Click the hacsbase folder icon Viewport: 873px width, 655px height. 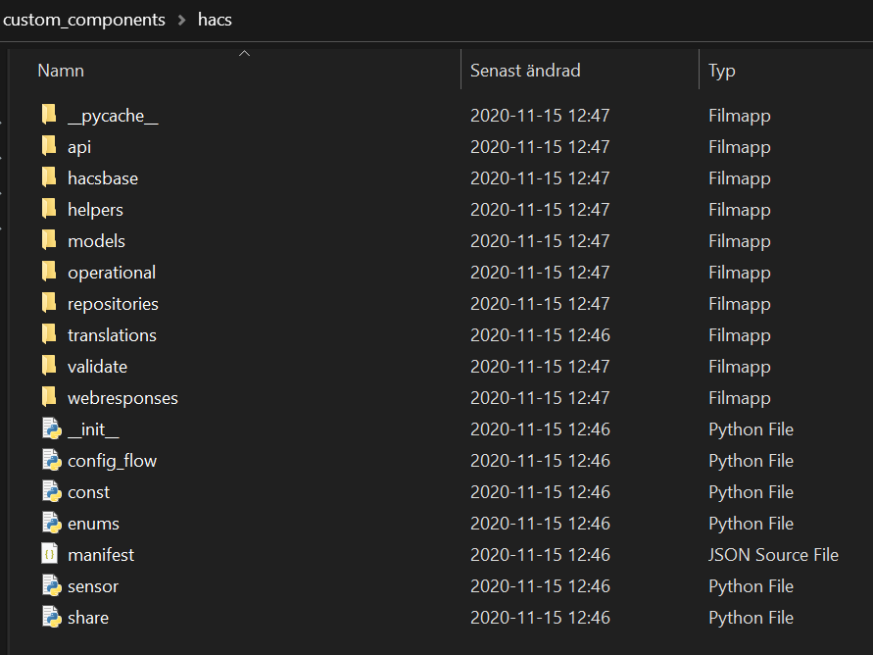pos(49,177)
